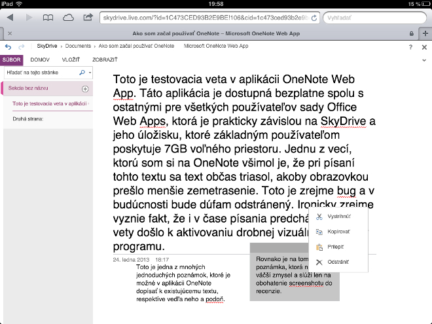Open Documents breadcrumb link
The image size is (432, 324).
tap(78, 46)
